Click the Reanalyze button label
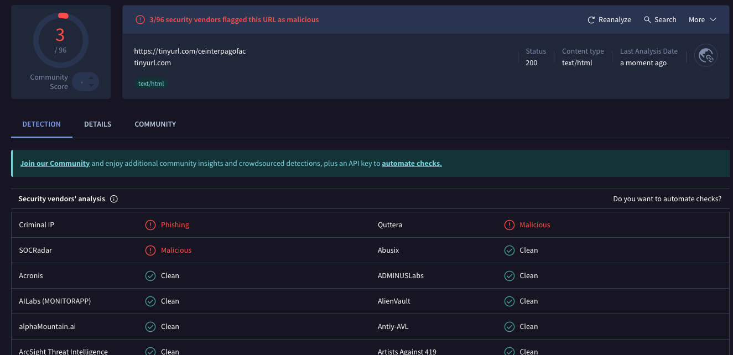The height and width of the screenshot is (355, 733). (615, 20)
